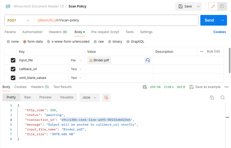Click the cloud upload icon for Binder.pdf
The width and height of the screenshot is (231, 148).
[148, 60]
